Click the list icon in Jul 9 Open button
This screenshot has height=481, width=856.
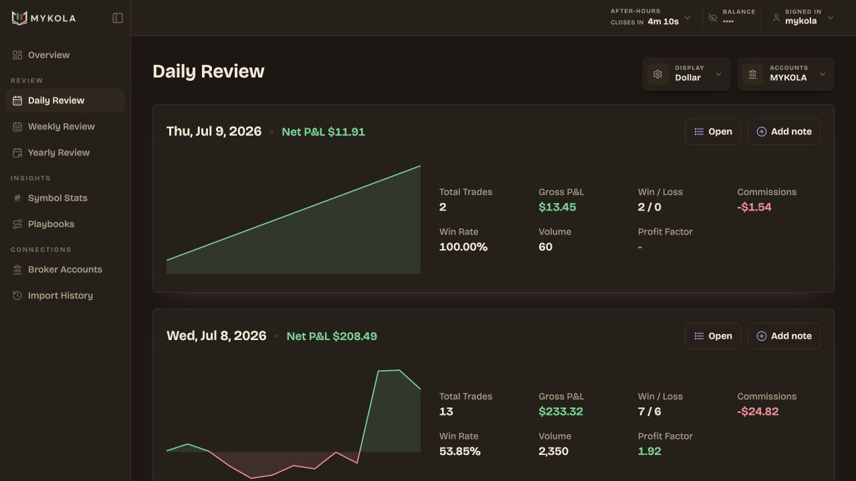[699, 132]
